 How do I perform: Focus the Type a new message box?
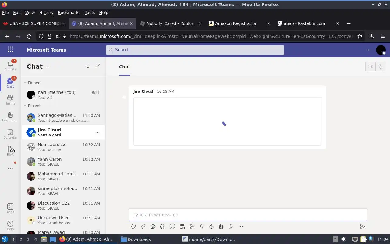248,215
